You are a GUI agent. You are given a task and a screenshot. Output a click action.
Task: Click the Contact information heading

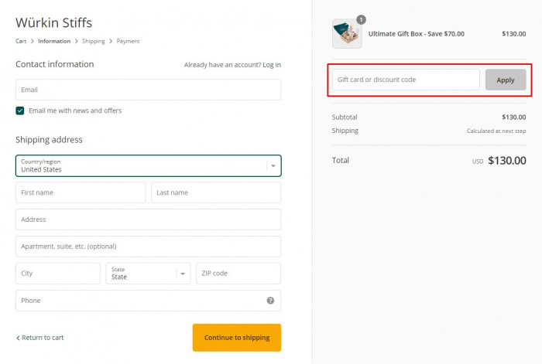(55, 64)
